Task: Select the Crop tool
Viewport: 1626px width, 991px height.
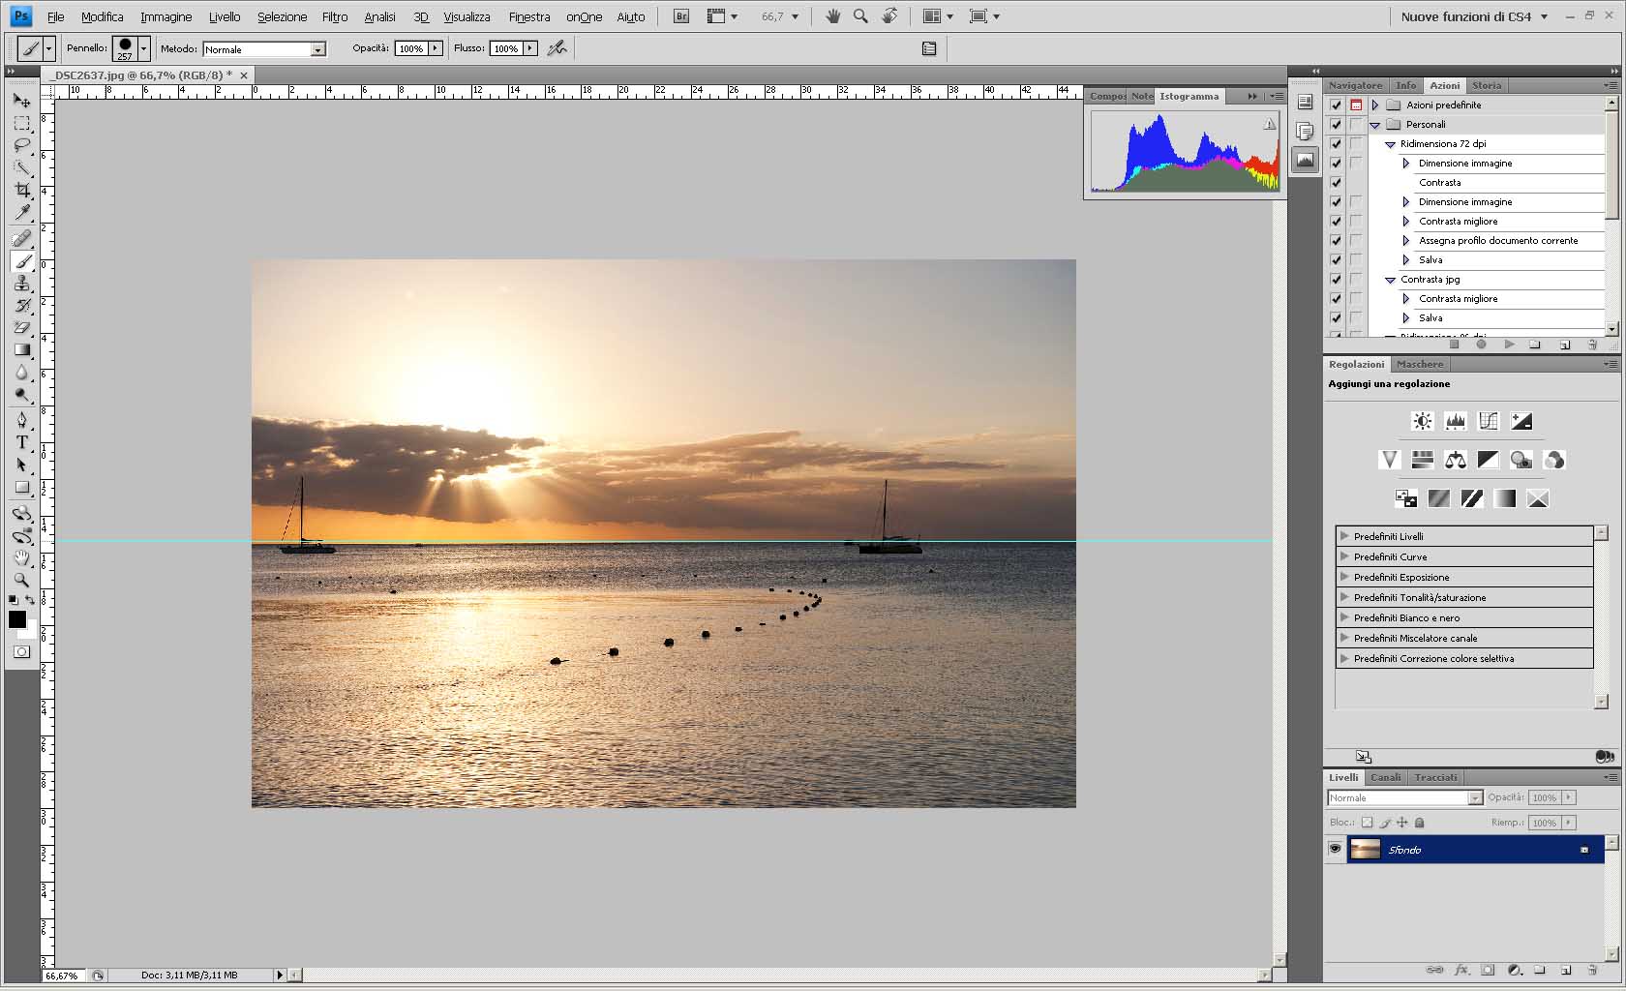Action: 21,190
